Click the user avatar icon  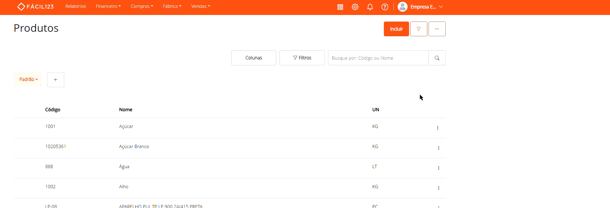(x=402, y=7)
